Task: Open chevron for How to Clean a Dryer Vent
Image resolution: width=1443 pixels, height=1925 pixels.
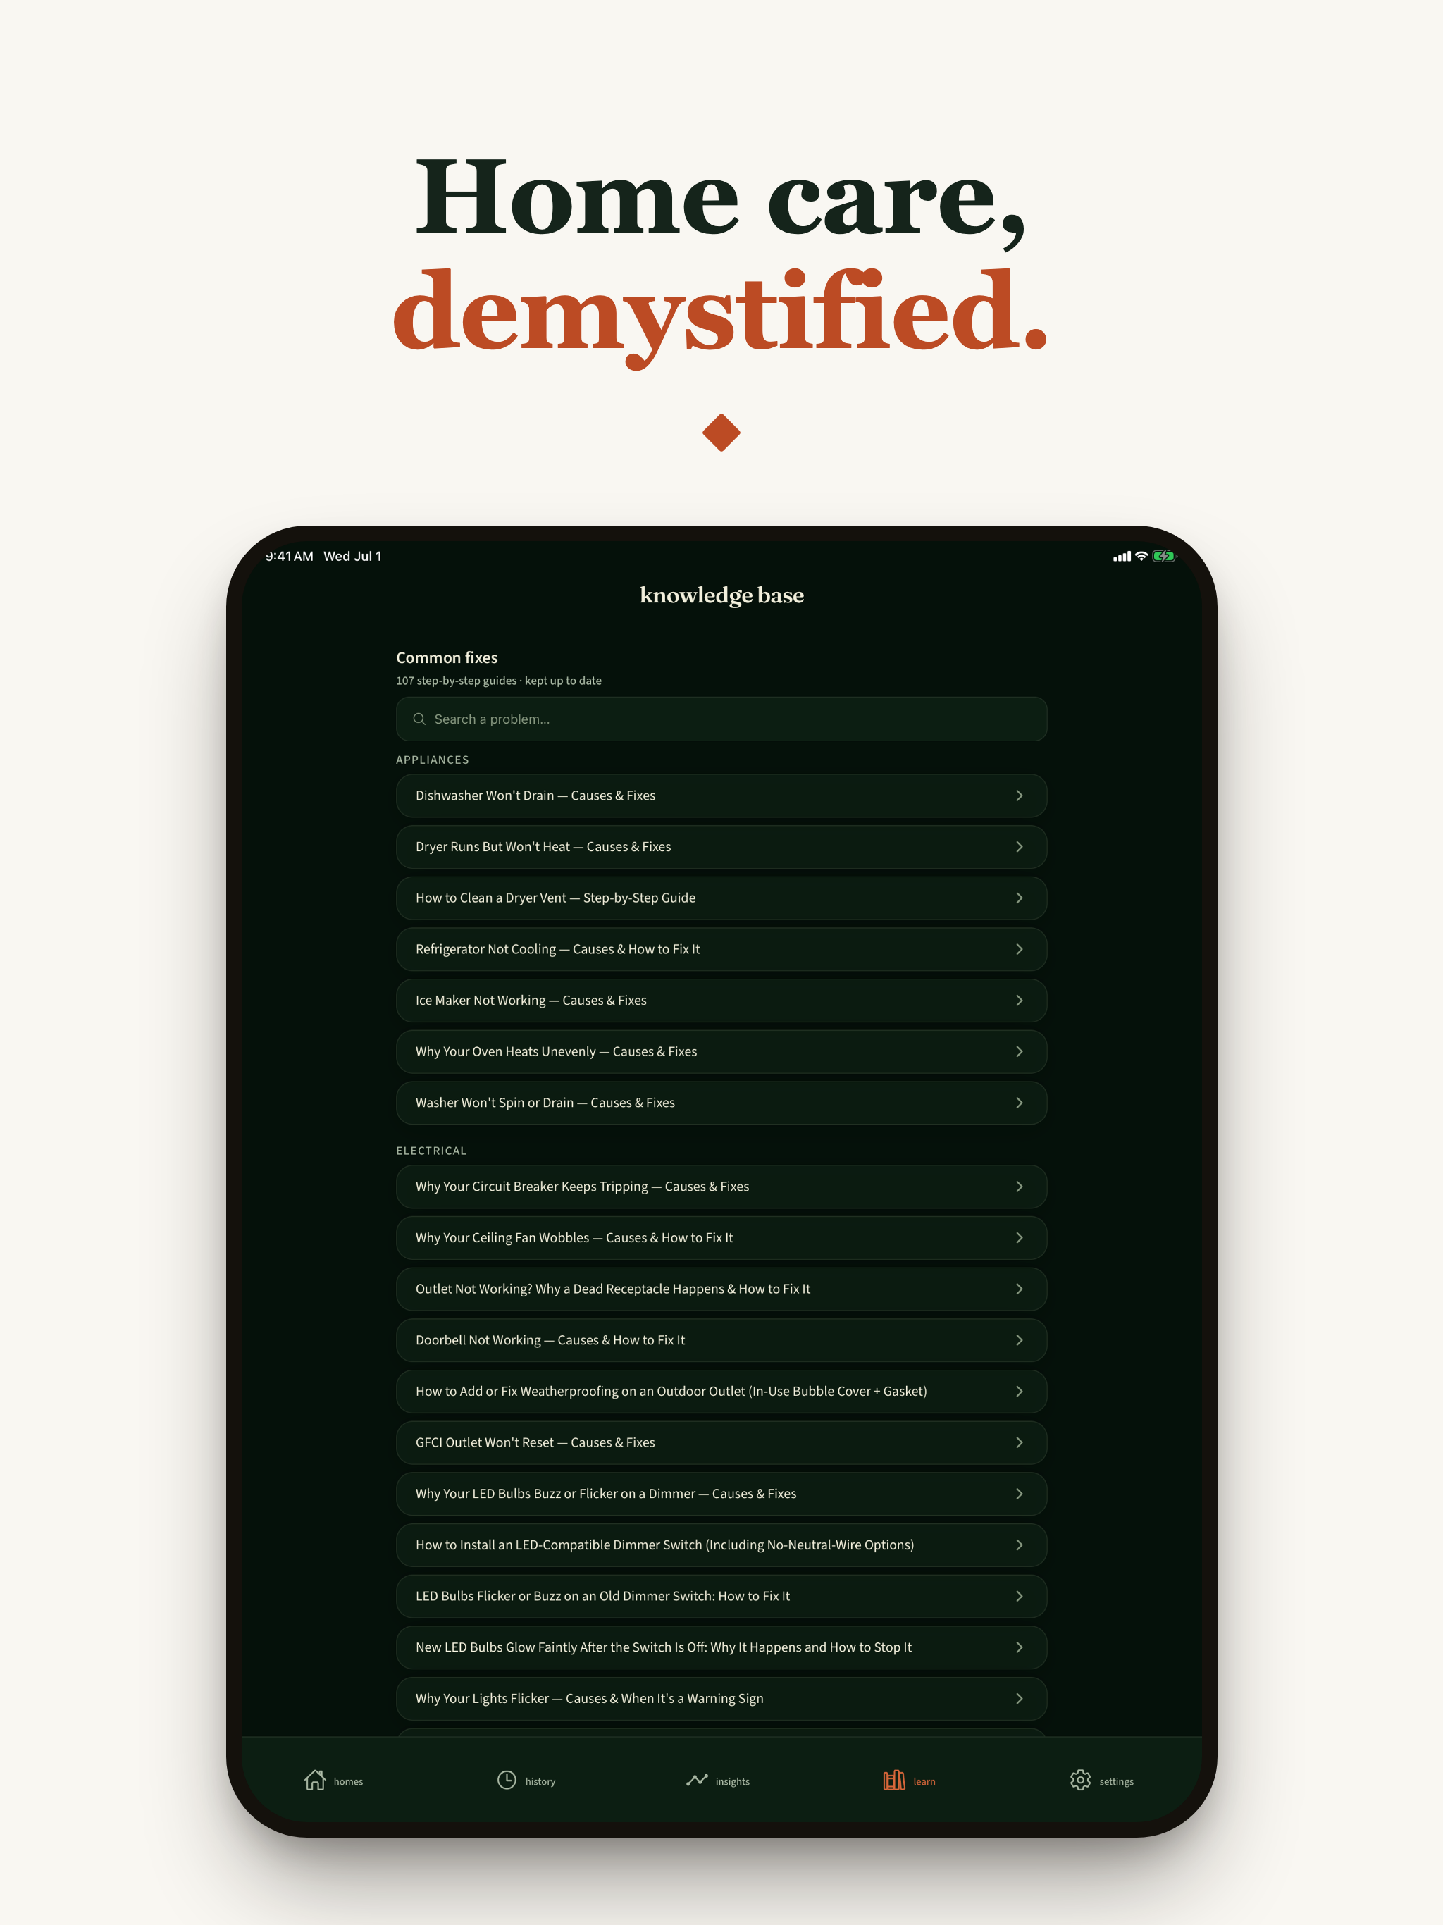Action: [1019, 898]
